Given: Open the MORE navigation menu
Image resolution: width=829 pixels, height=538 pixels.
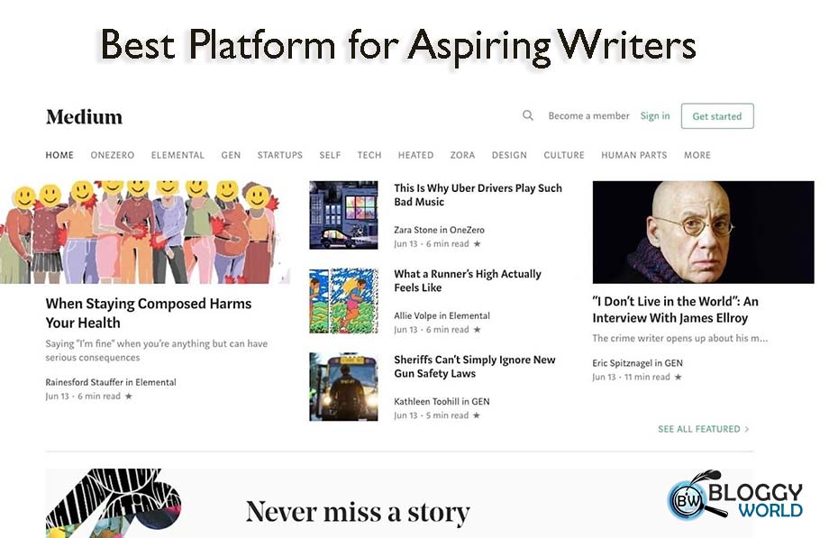Looking at the screenshot, I should [x=697, y=155].
